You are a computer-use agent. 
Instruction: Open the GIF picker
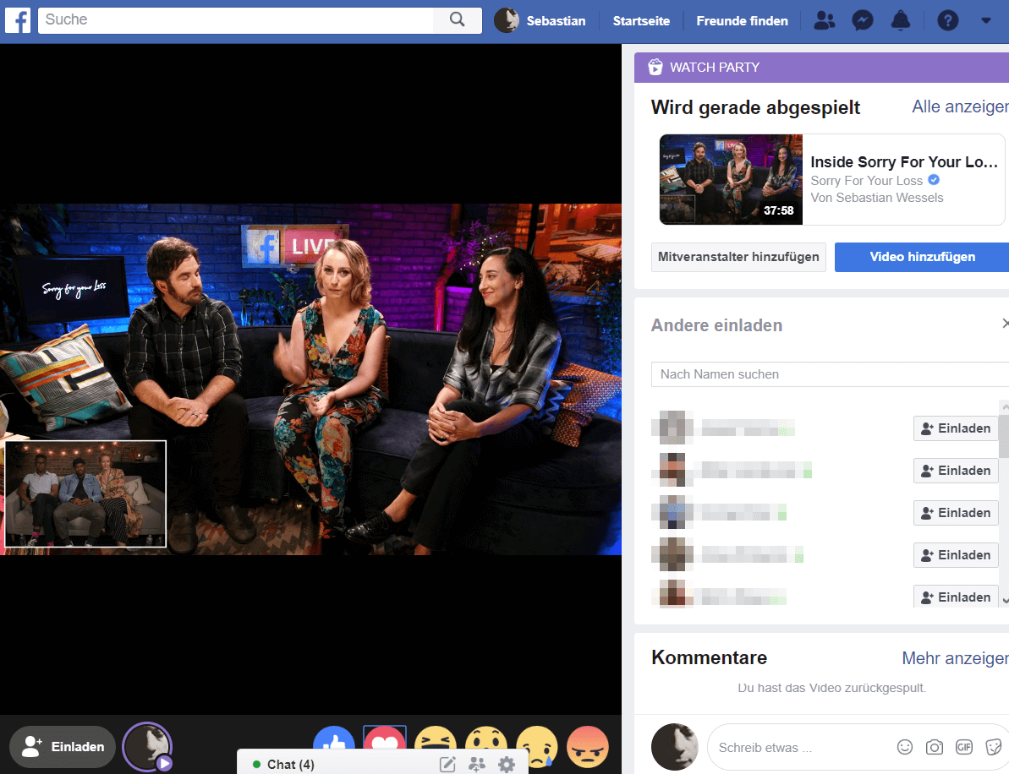pyautogui.click(x=964, y=747)
